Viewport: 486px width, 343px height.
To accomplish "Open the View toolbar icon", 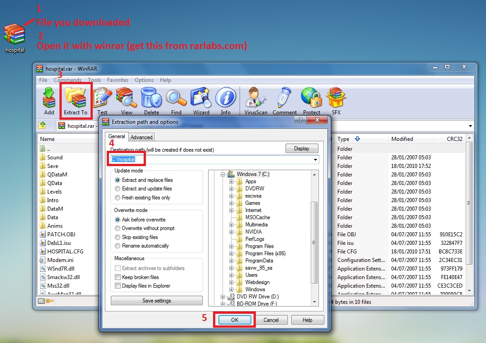I will click(x=127, y=101).
